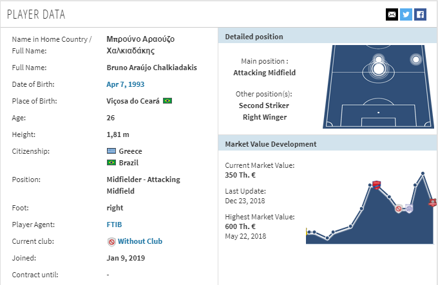The width and height of the screenshot is (438, 285).
Task: Open the Without Club link
Action: pyautogui.click(x=140, y=241)
